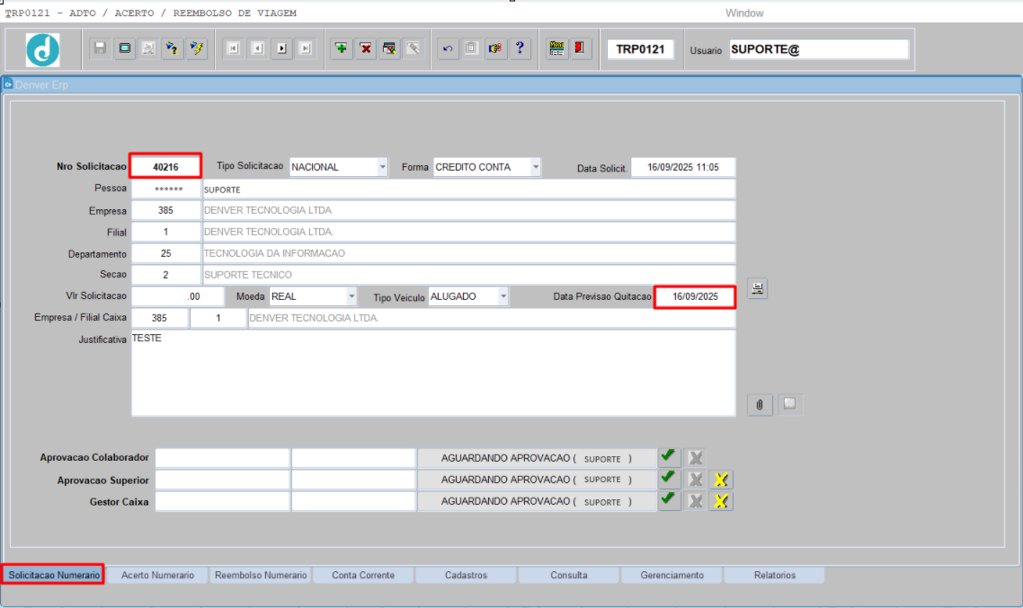Open the Tipo Veiculo dropdown
Image resolution: width=1023 pixels, height=608 pixels.
pyautogui.click(x=503, y=296)
